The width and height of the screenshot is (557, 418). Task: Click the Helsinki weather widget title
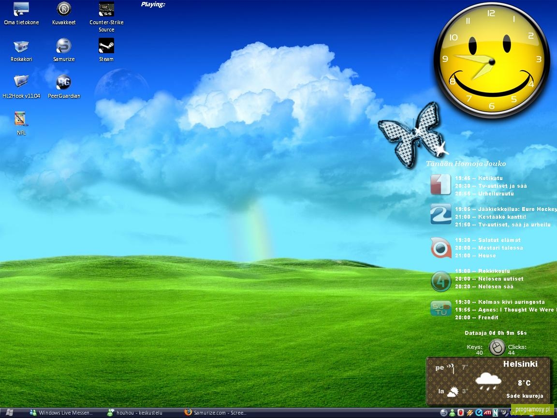tap(520, 364)
